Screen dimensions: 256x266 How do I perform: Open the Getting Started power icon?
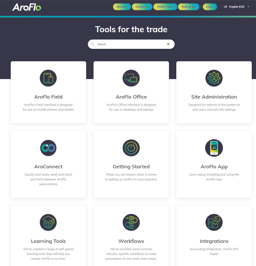[131, 148]
